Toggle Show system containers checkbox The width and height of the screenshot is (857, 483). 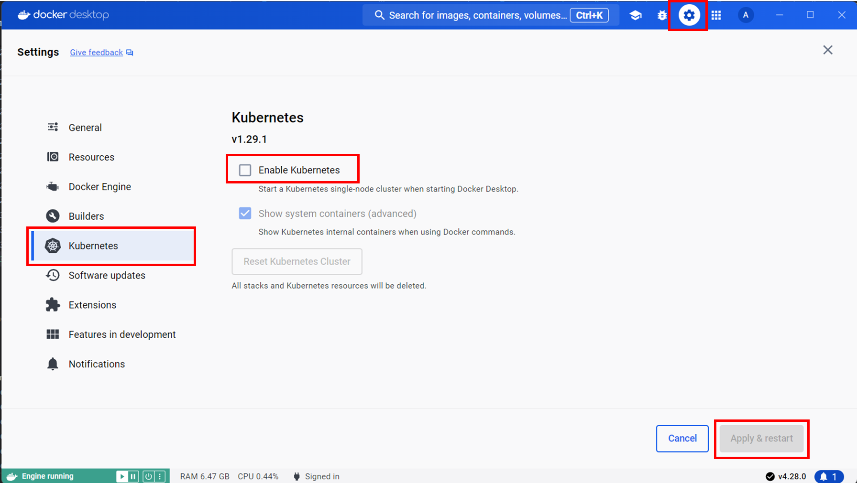pyautogui.click(x=245, y=213)
